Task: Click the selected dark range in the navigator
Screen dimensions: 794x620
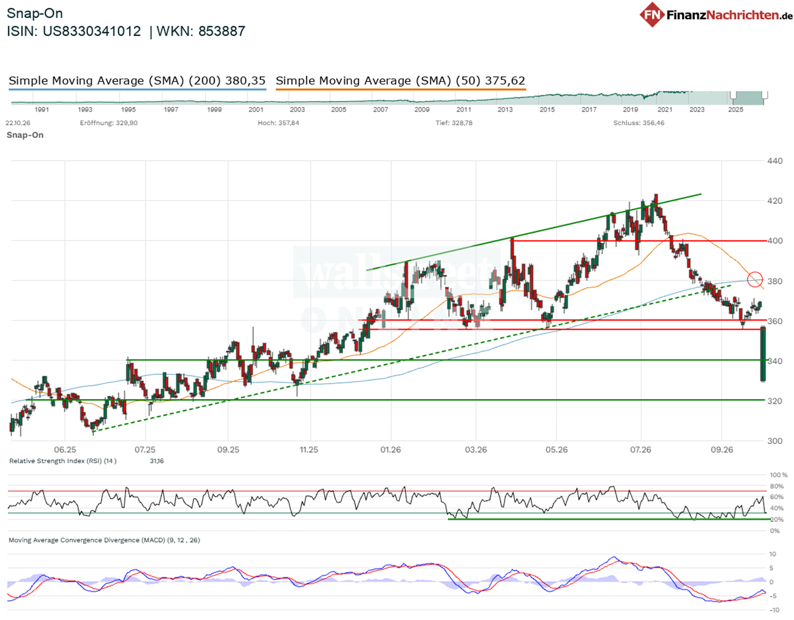Action: (749, 98)
